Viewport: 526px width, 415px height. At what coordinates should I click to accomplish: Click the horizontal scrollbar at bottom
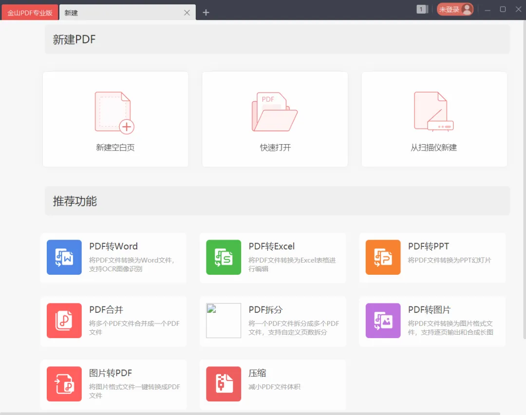click(x=250, y=414)
